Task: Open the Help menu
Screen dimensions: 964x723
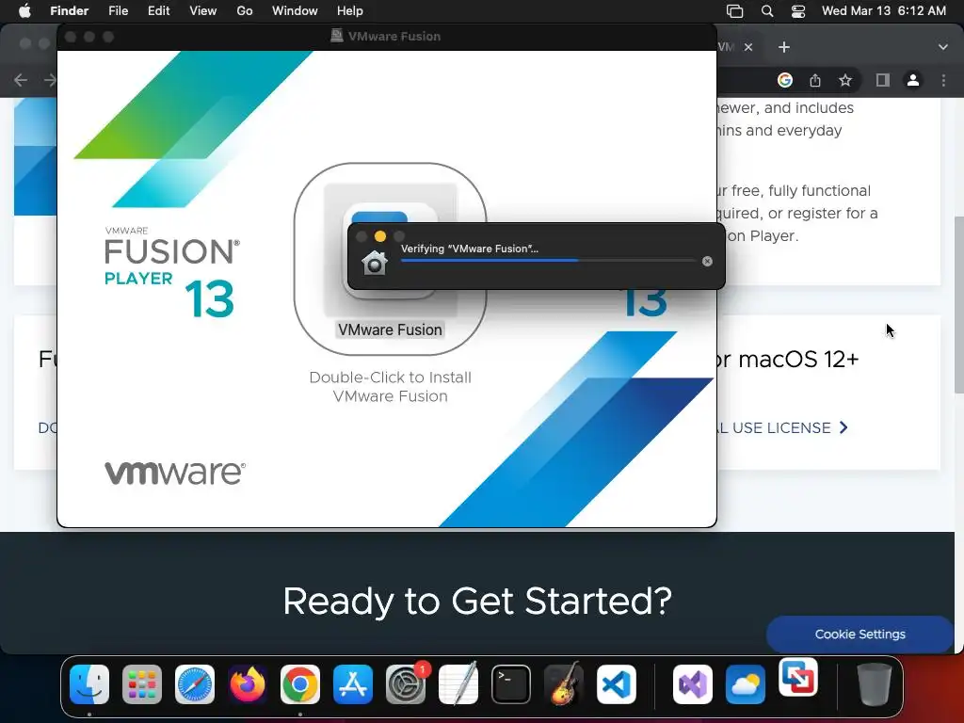Action: point(350,11)
